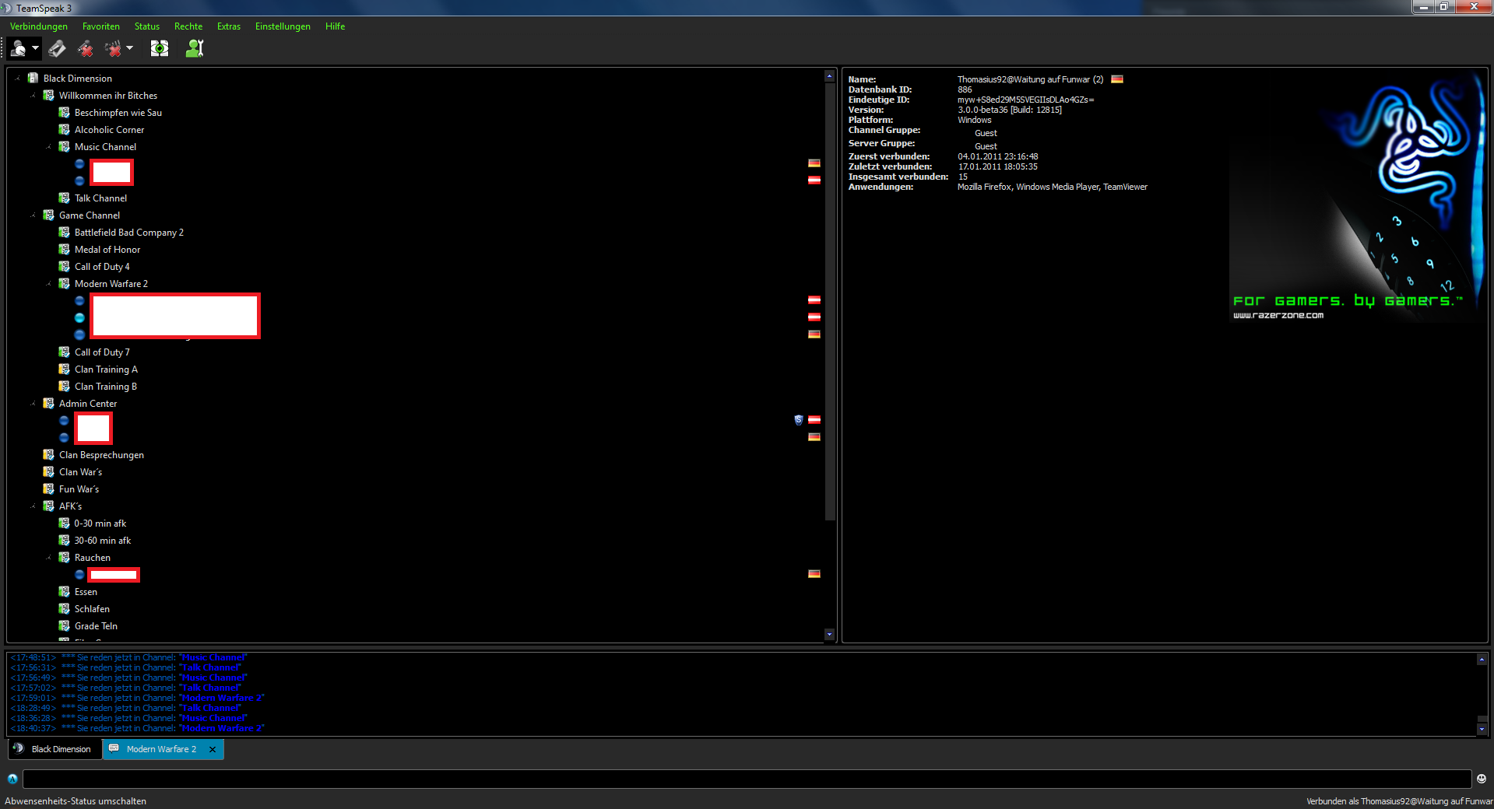Open the away status dropdown arrow
The height and width of the screenshot is (809, 1494).
(x=35, y=48)
